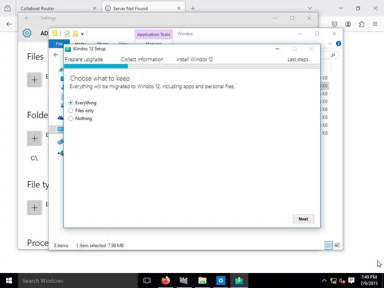The height and width of the screenshot is (288, 384).
Task: Select the C:\ folder entry in Settings
Action: [x=34, y=158]
